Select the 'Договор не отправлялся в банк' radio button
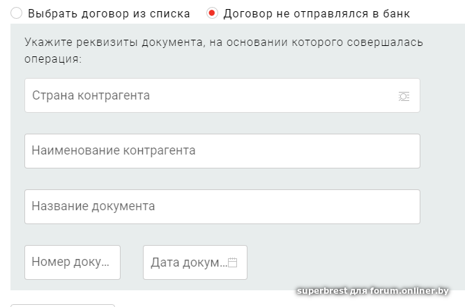This screenshot has height=307, width=465. coord(212,13)
